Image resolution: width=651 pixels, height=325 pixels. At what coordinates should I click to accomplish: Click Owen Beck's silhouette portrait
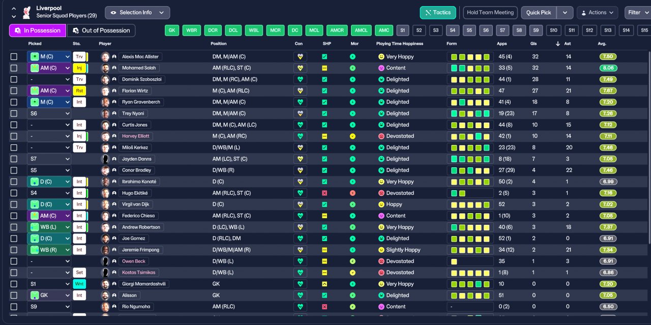point(105,261)
